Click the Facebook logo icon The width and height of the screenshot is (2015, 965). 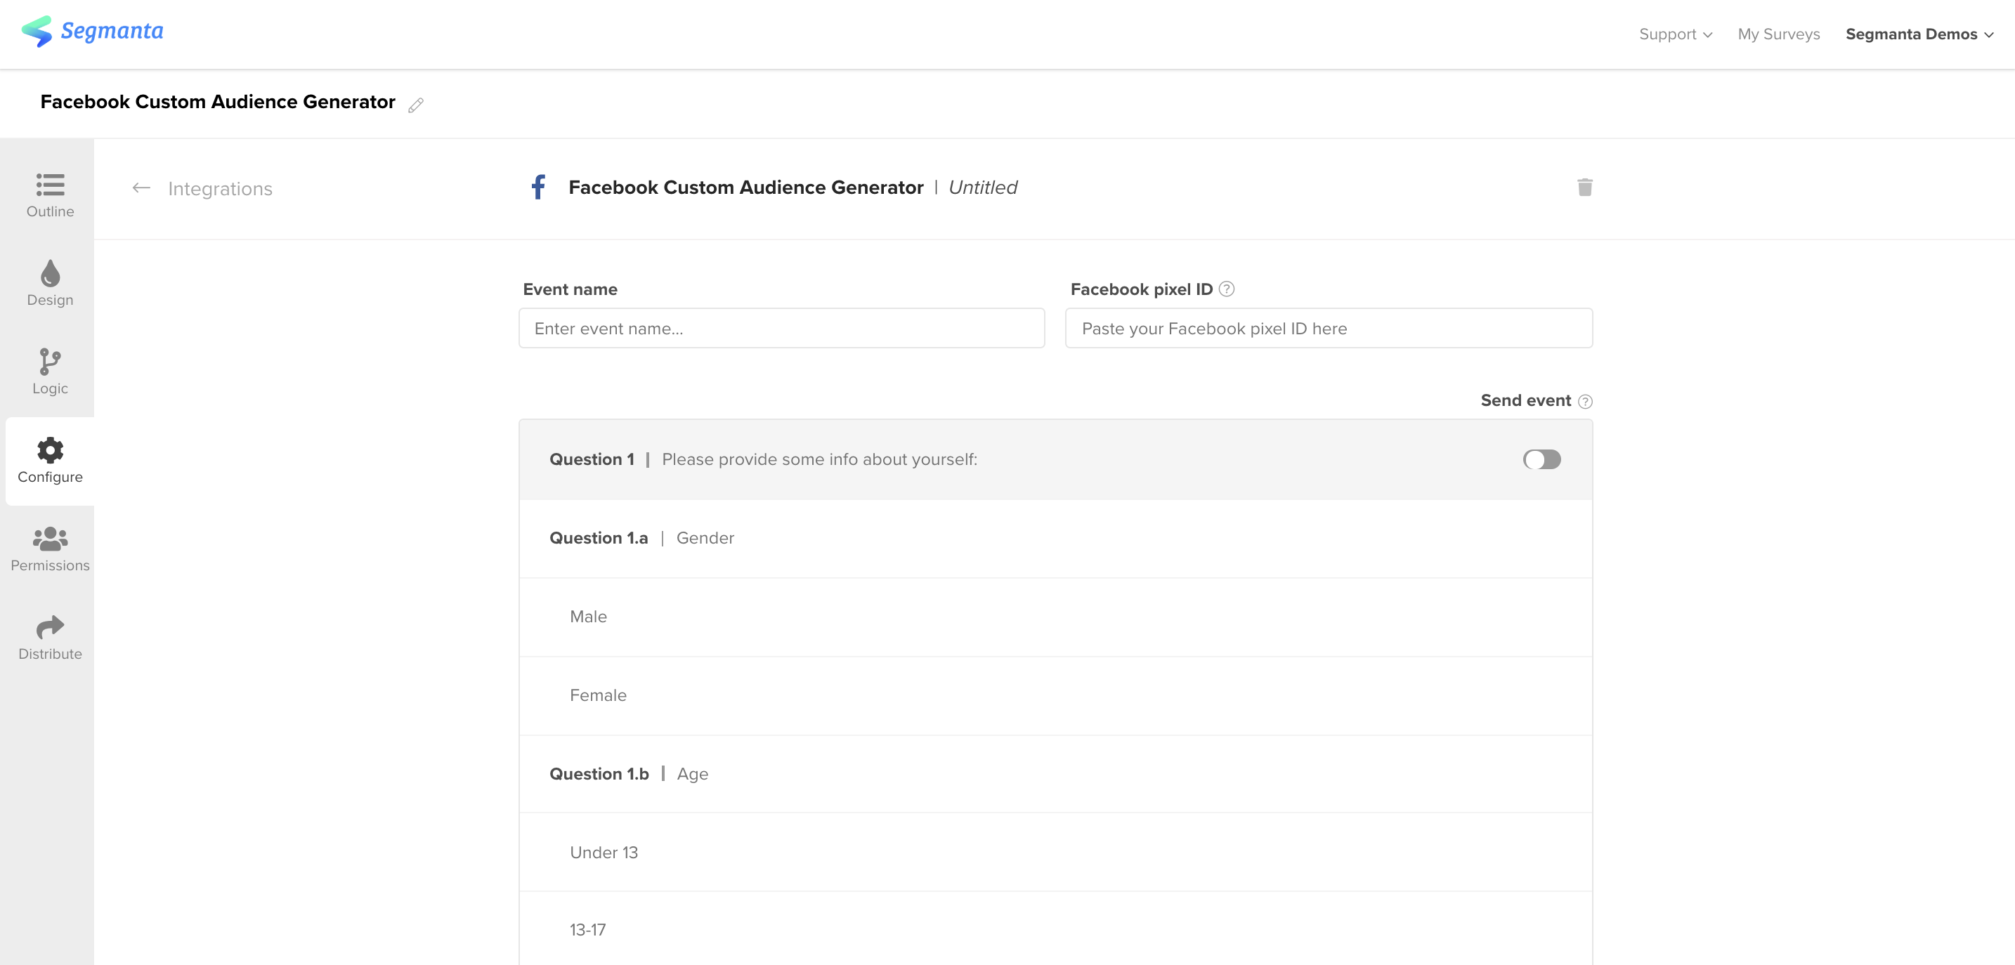(538, 187)
